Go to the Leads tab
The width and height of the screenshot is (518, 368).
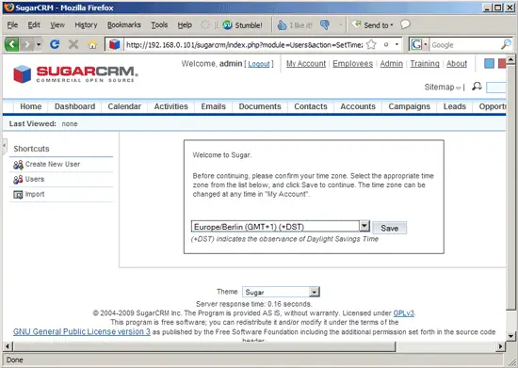[x=455, y=106]
